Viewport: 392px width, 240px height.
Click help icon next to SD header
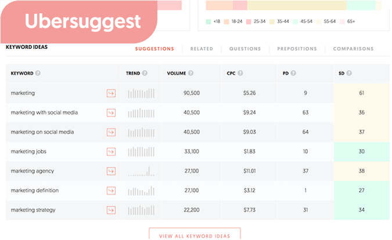coord(349,74)
